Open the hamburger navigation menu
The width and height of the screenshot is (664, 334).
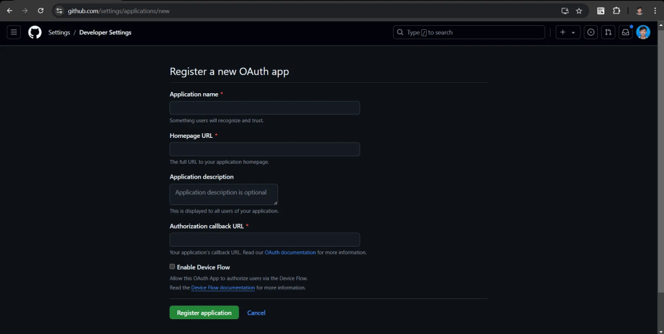14,32
